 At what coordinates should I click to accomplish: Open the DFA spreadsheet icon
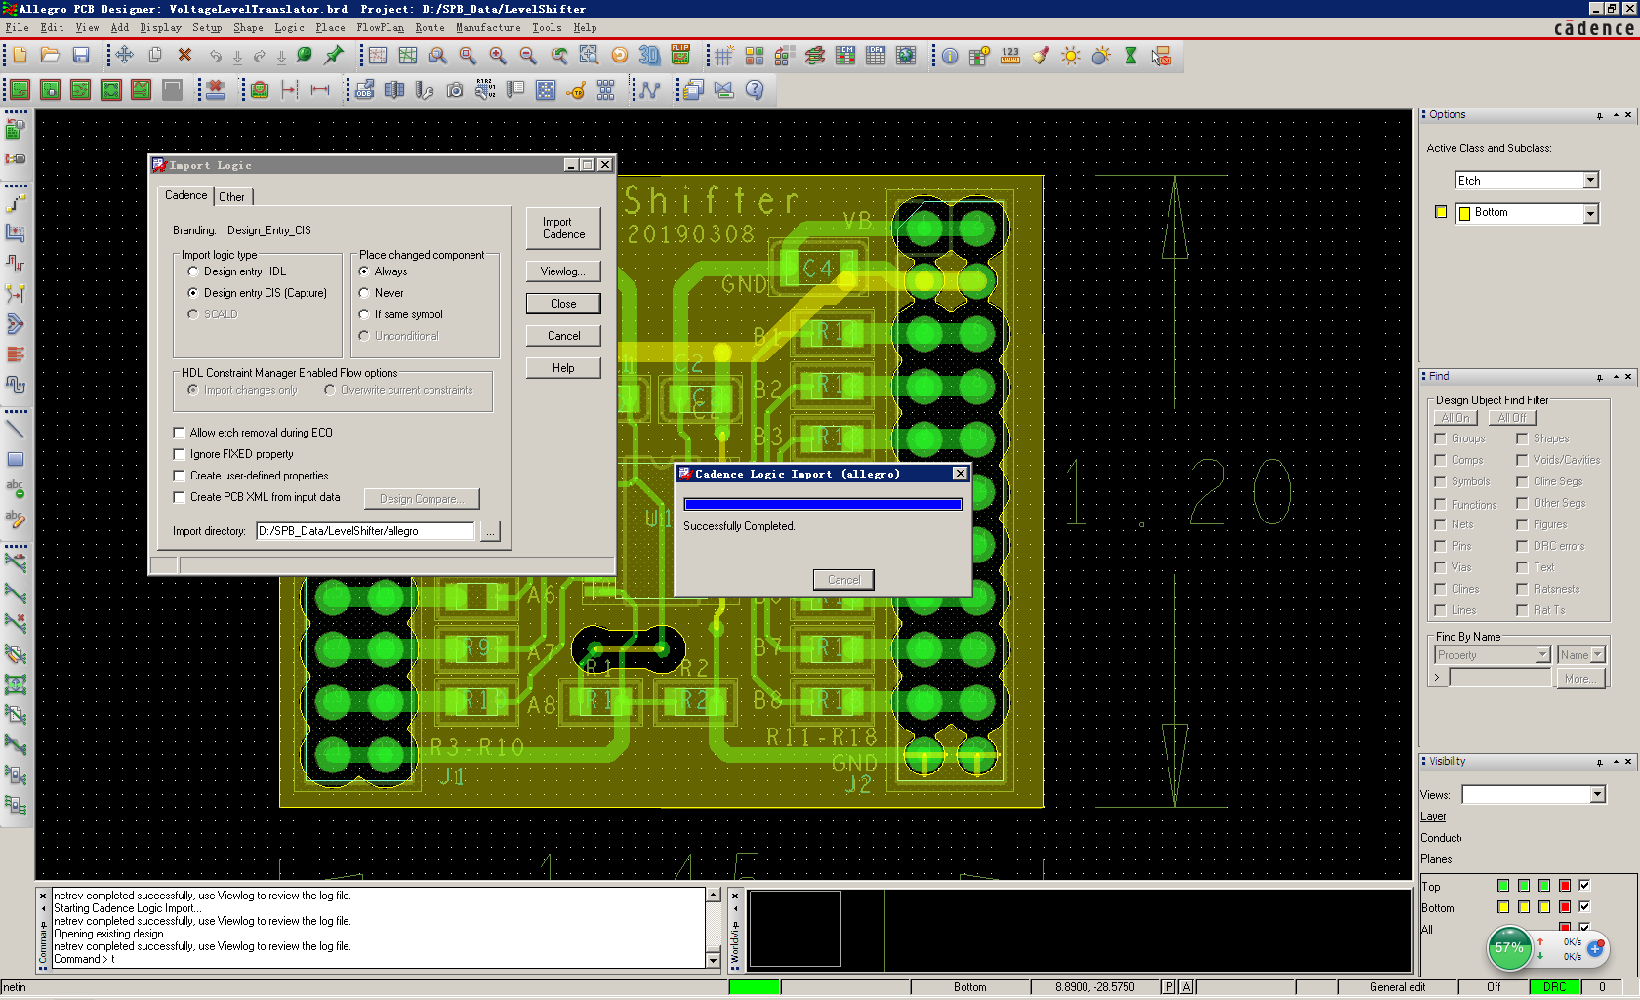tap(876, 56)
